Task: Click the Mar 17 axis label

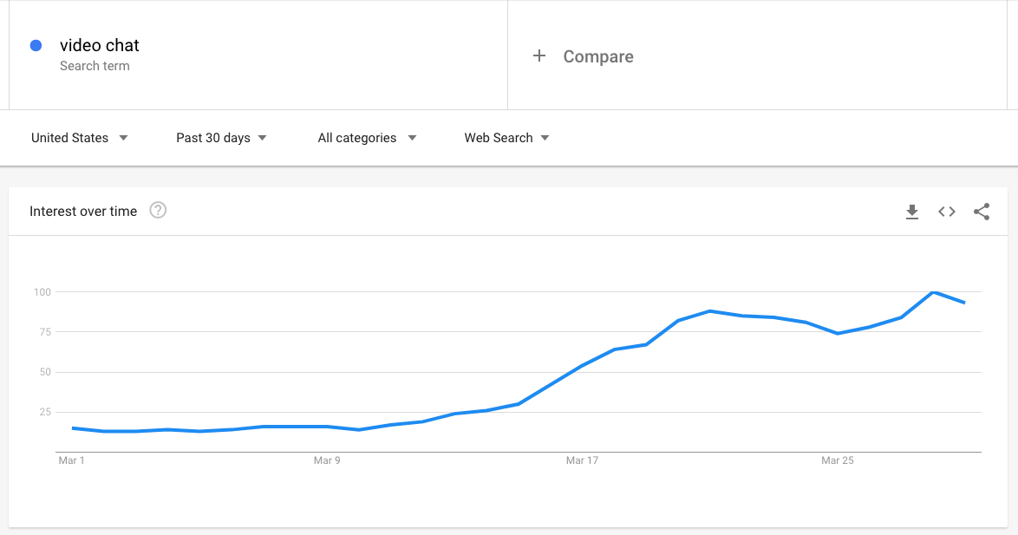Action: tap(582, 460)
